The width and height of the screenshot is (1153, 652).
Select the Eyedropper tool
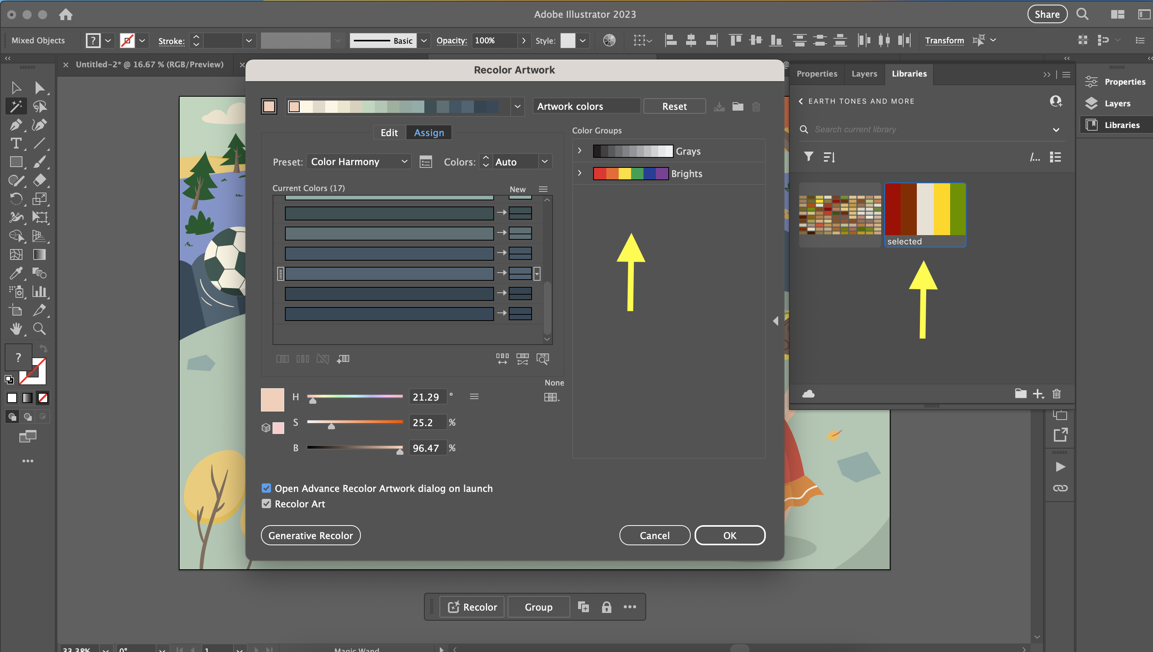click(17, 273)
